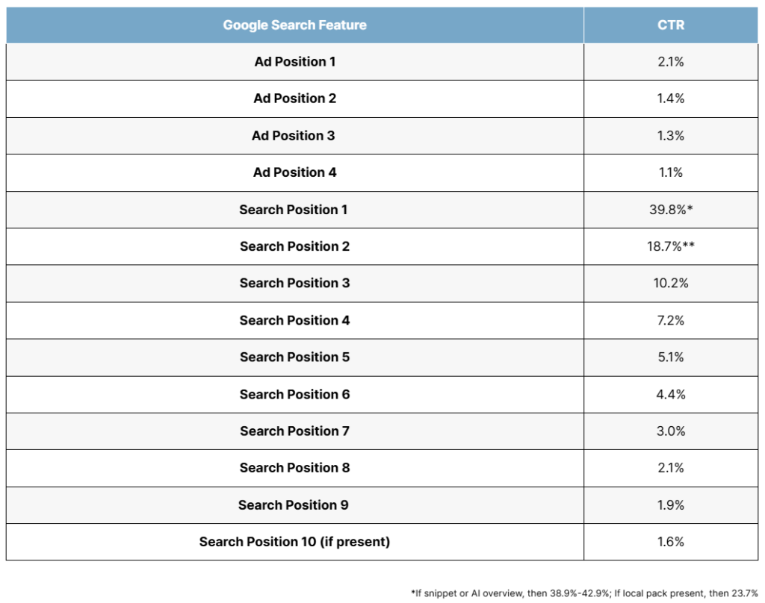Click the Search Position 1 label

[293, 210]
